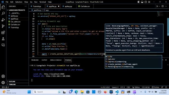Open the Edit menu
The height and width of the screenshot is (95, 169).
click(x=12, y=2)
